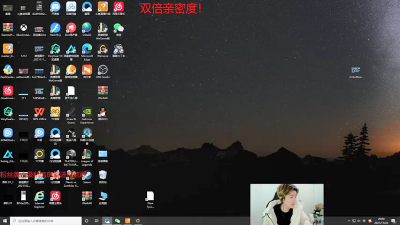400x225 pixels.
Task: Open the taskbar clock showing 20:00
Action: coord(381,221)
